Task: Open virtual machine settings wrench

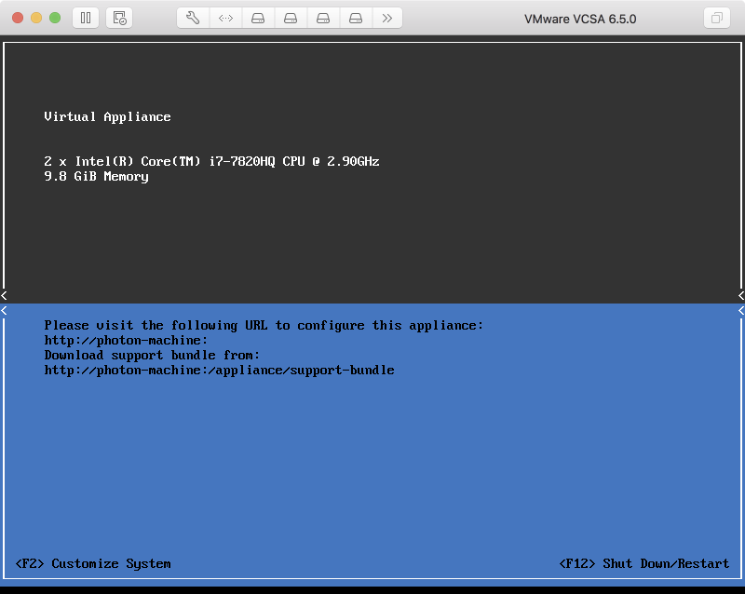Action: pos(193,18)
